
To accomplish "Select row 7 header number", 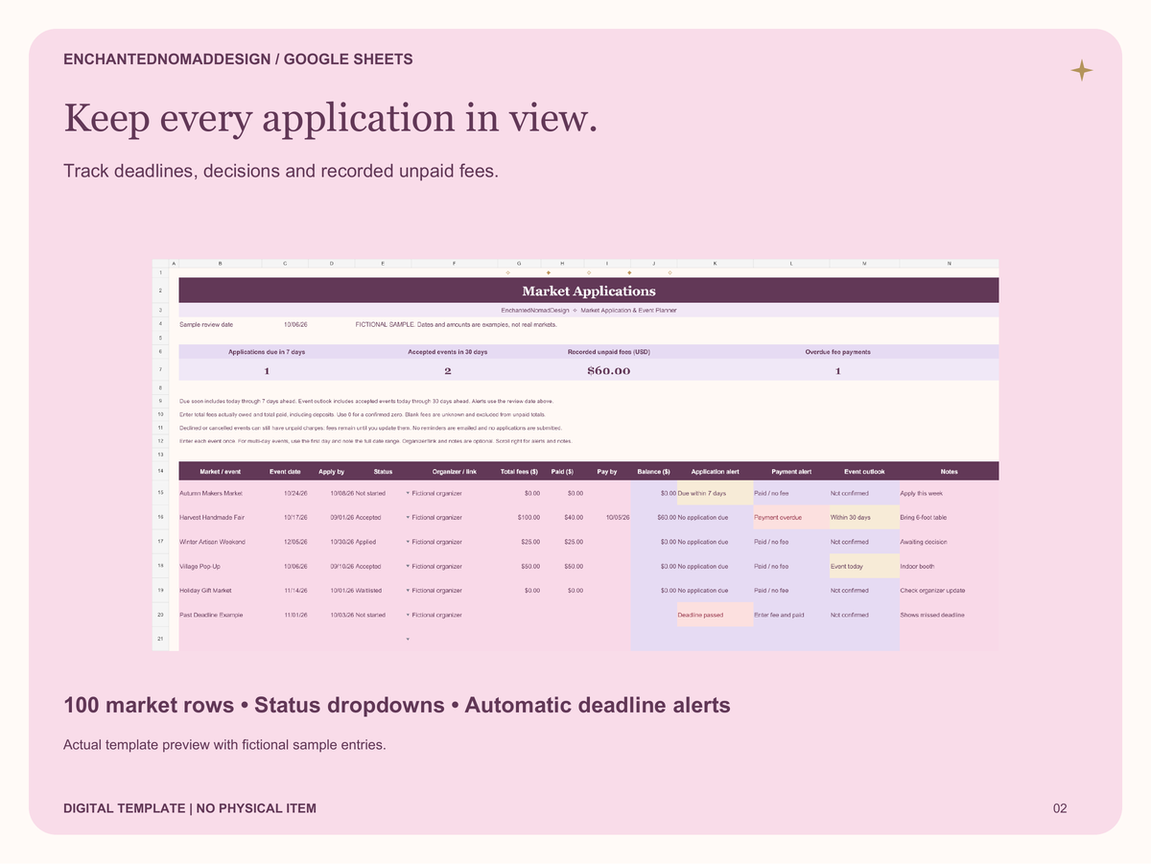I will pos(161,370).
